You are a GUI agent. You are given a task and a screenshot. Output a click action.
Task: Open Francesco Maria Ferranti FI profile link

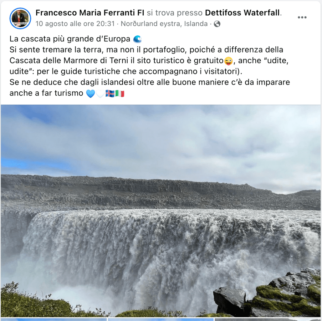pos(90,13)
